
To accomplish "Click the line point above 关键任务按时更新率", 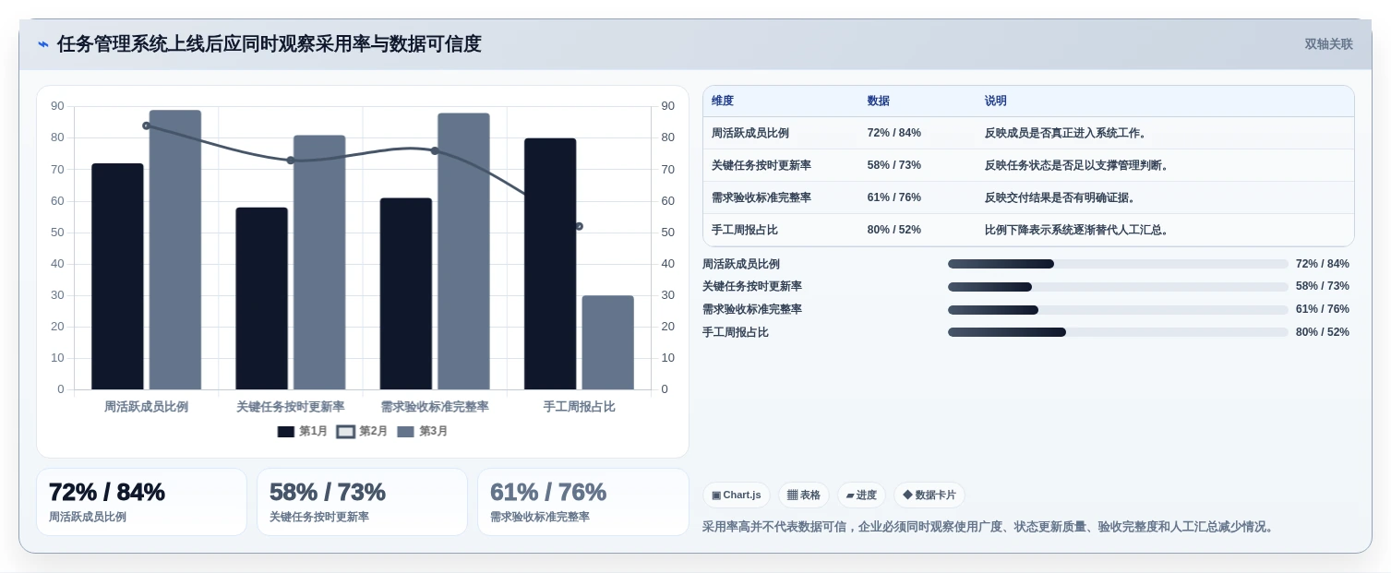I will pos(291,161).
